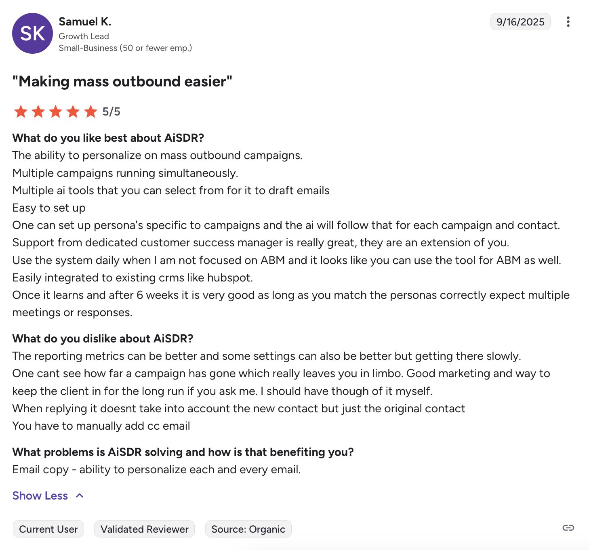This screenshot has height=550, width=589.
Task: Click the fifth rating star
Action: click(x=90, y=111)
